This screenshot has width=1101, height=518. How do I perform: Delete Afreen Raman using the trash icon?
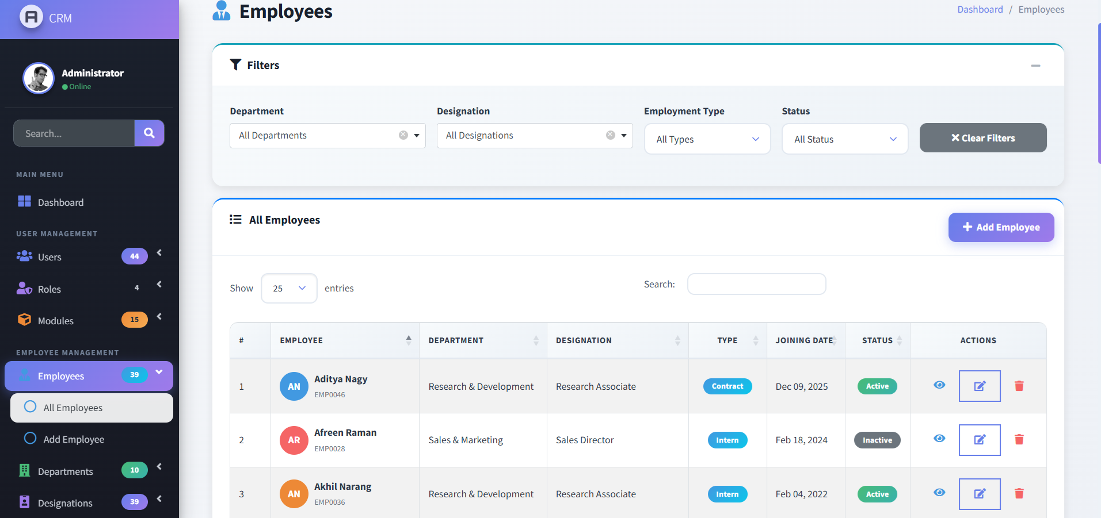pyautogui.click(x=1019, y=440)
